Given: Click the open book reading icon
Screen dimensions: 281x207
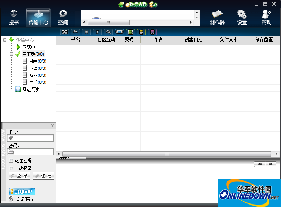Looking at the screenshot, I should point(64,32).
